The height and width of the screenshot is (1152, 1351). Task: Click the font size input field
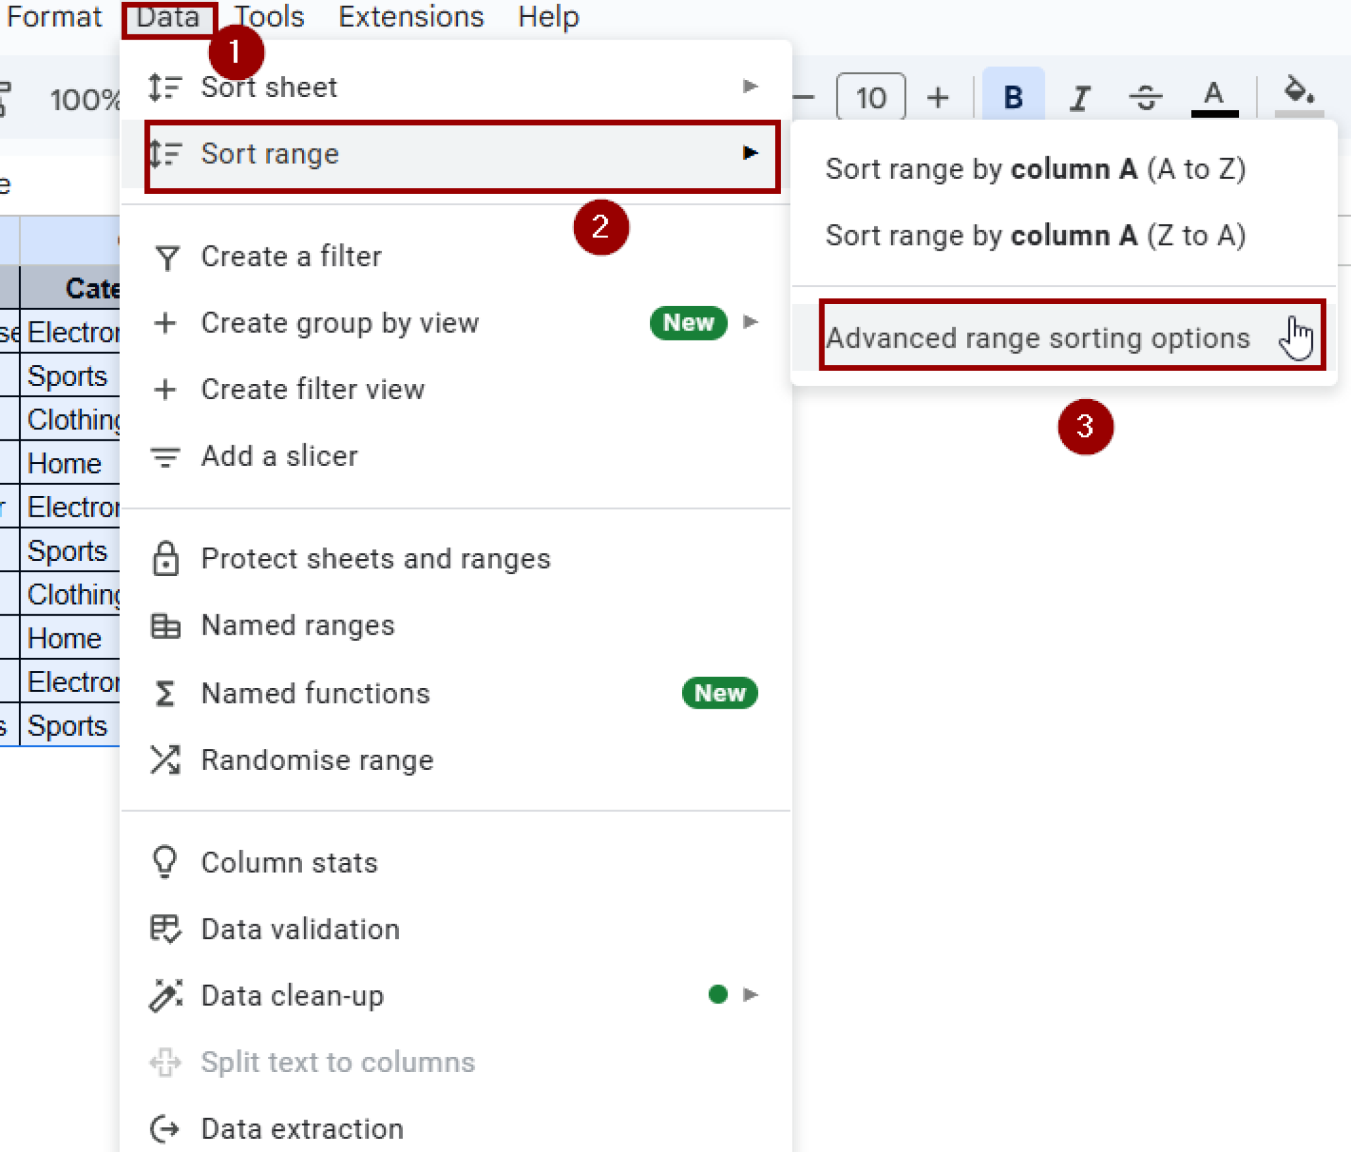click(x=871, y=97)
